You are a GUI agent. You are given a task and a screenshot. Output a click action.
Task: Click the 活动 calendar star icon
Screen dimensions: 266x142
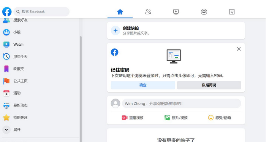[6, 93]
